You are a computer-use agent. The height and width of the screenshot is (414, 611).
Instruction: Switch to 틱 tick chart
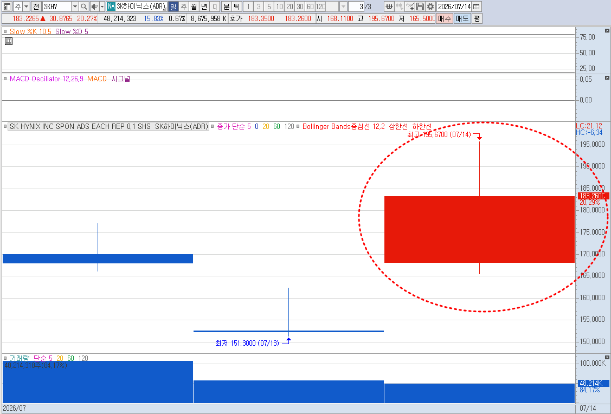(237, 7)
